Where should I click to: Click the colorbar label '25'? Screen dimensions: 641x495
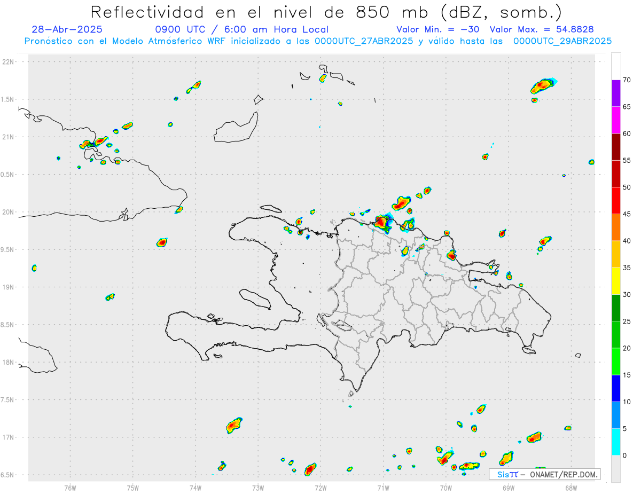(x=627, y=321)
